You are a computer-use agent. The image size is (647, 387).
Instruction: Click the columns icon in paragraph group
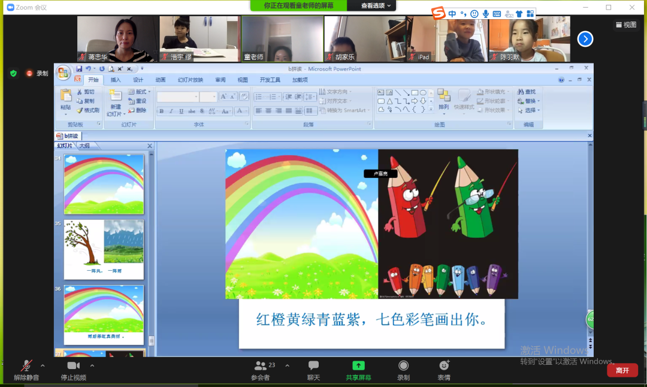click(x=310, y=111)
